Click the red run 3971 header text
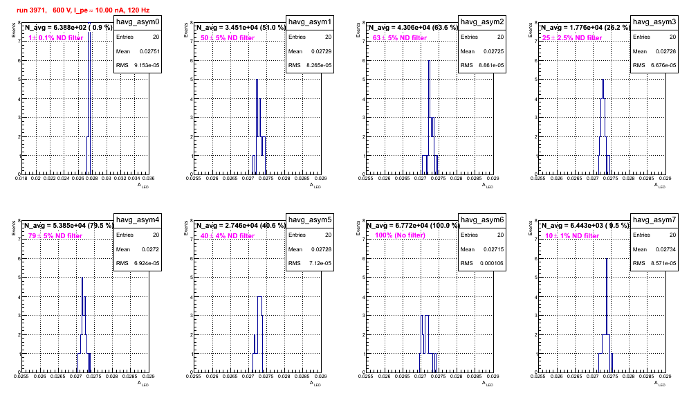Image resolution: width=689 pixels, height=396 pixels. [x=82, y=10]
